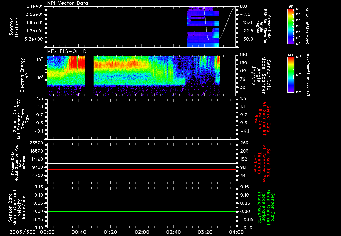Viewport: 341px width, 236px height.
Task: Click the "14100" scanner position tick value
Action: pos(37,159)
